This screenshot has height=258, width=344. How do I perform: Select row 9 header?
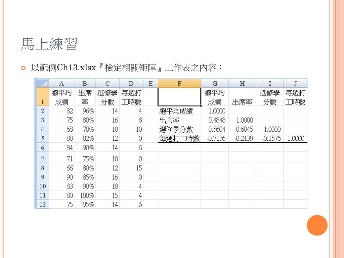(43, 177)
